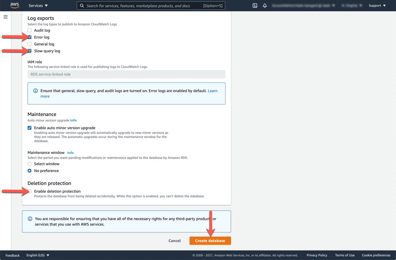Click the AWS services search field
396x260 pixels.
(x=143, y=5)
